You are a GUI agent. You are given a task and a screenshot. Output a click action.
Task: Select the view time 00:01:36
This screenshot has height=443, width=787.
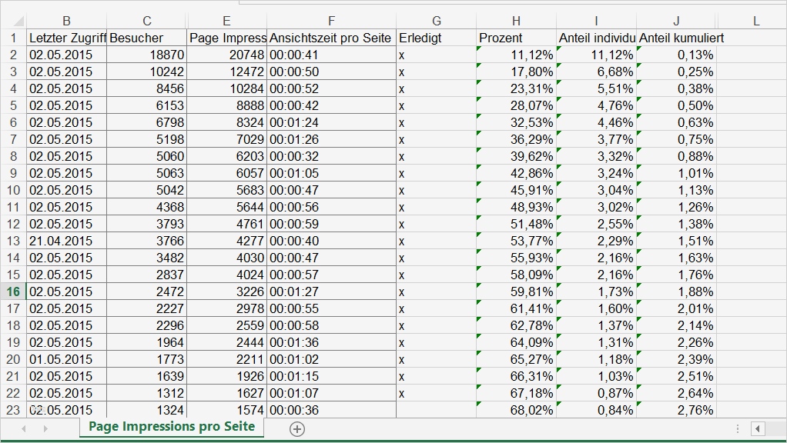click(x=331, y=342)
